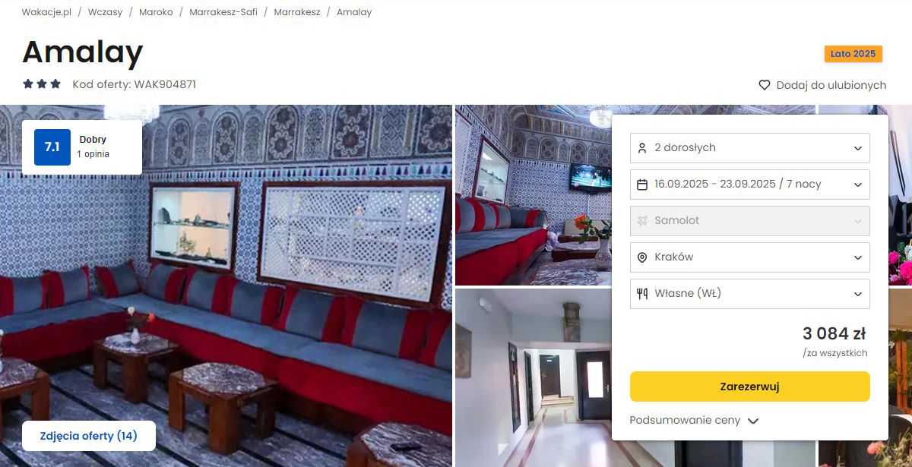
Task: Click the 1 opinia review link
Action: [x=93, y=154]
